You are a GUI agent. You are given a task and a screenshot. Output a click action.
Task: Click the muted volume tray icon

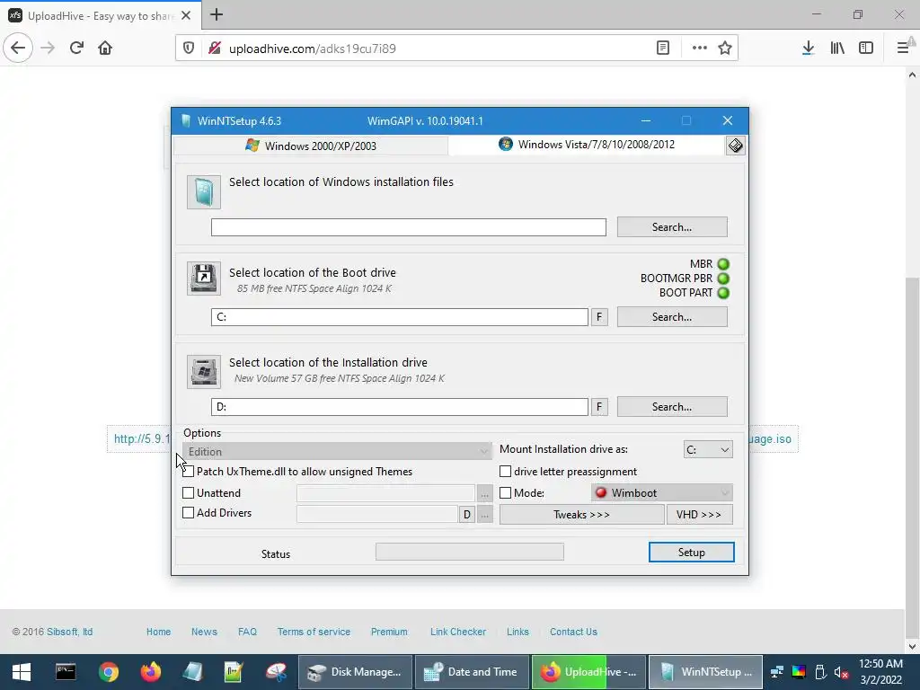(841, 672)
